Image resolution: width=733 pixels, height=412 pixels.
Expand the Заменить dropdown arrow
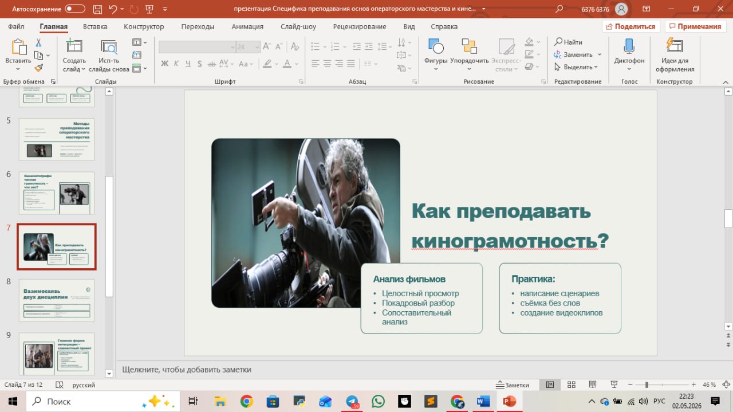tap(600, 54)
